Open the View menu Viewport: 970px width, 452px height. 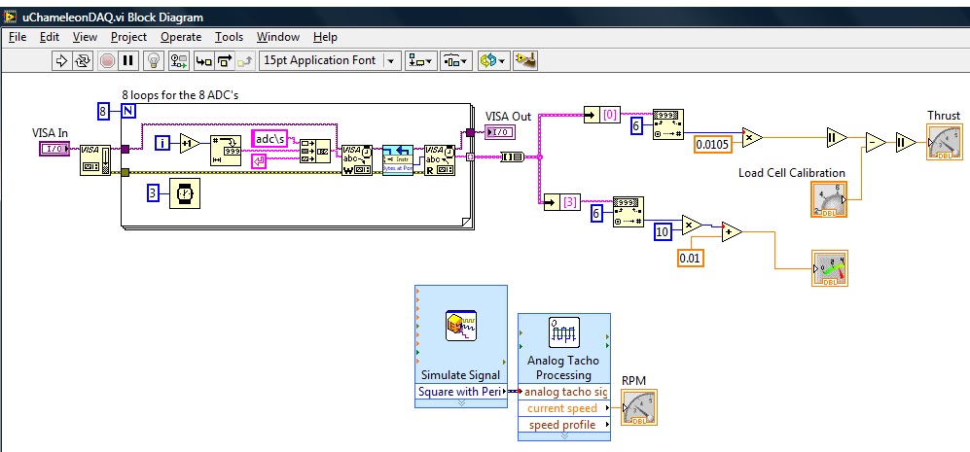[85, 37]
